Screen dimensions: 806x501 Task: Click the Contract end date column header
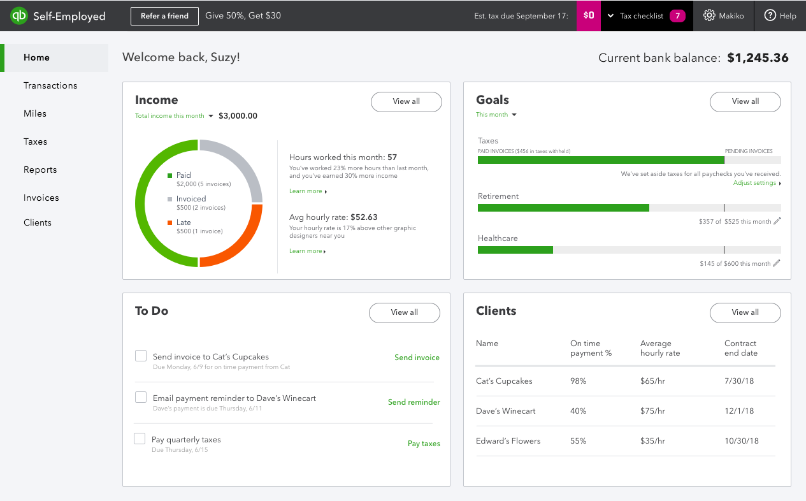741,348
